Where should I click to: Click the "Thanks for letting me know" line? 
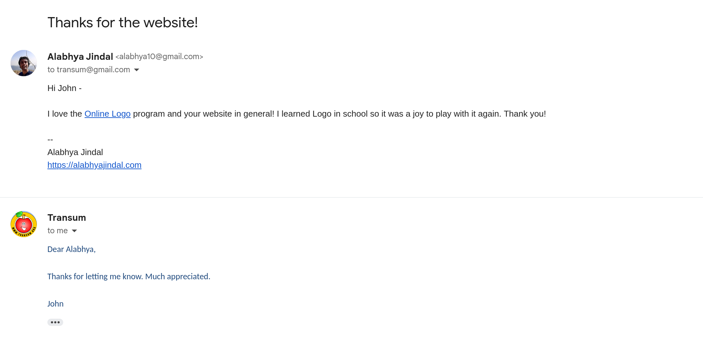click(x=129, y=277)
